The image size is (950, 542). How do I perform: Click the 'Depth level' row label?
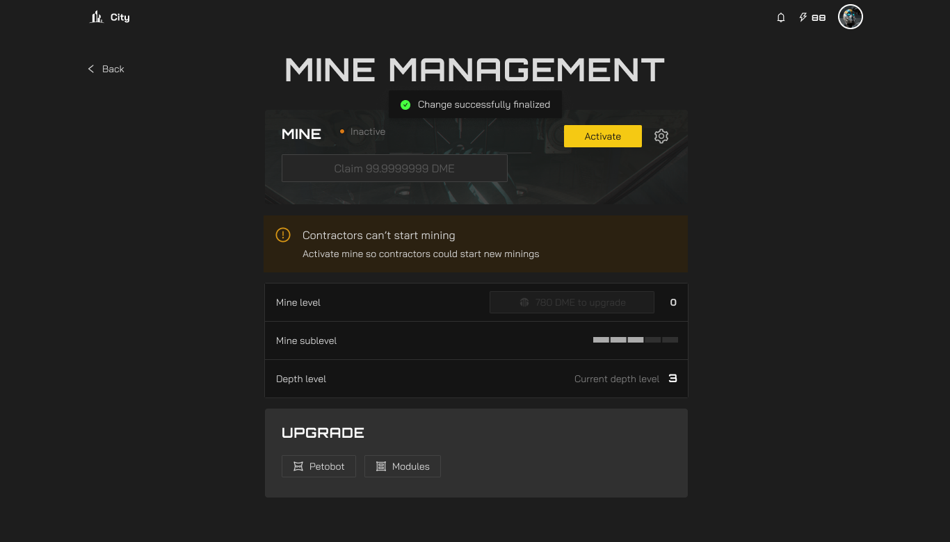pyautogui.click(x=301, y=379)
